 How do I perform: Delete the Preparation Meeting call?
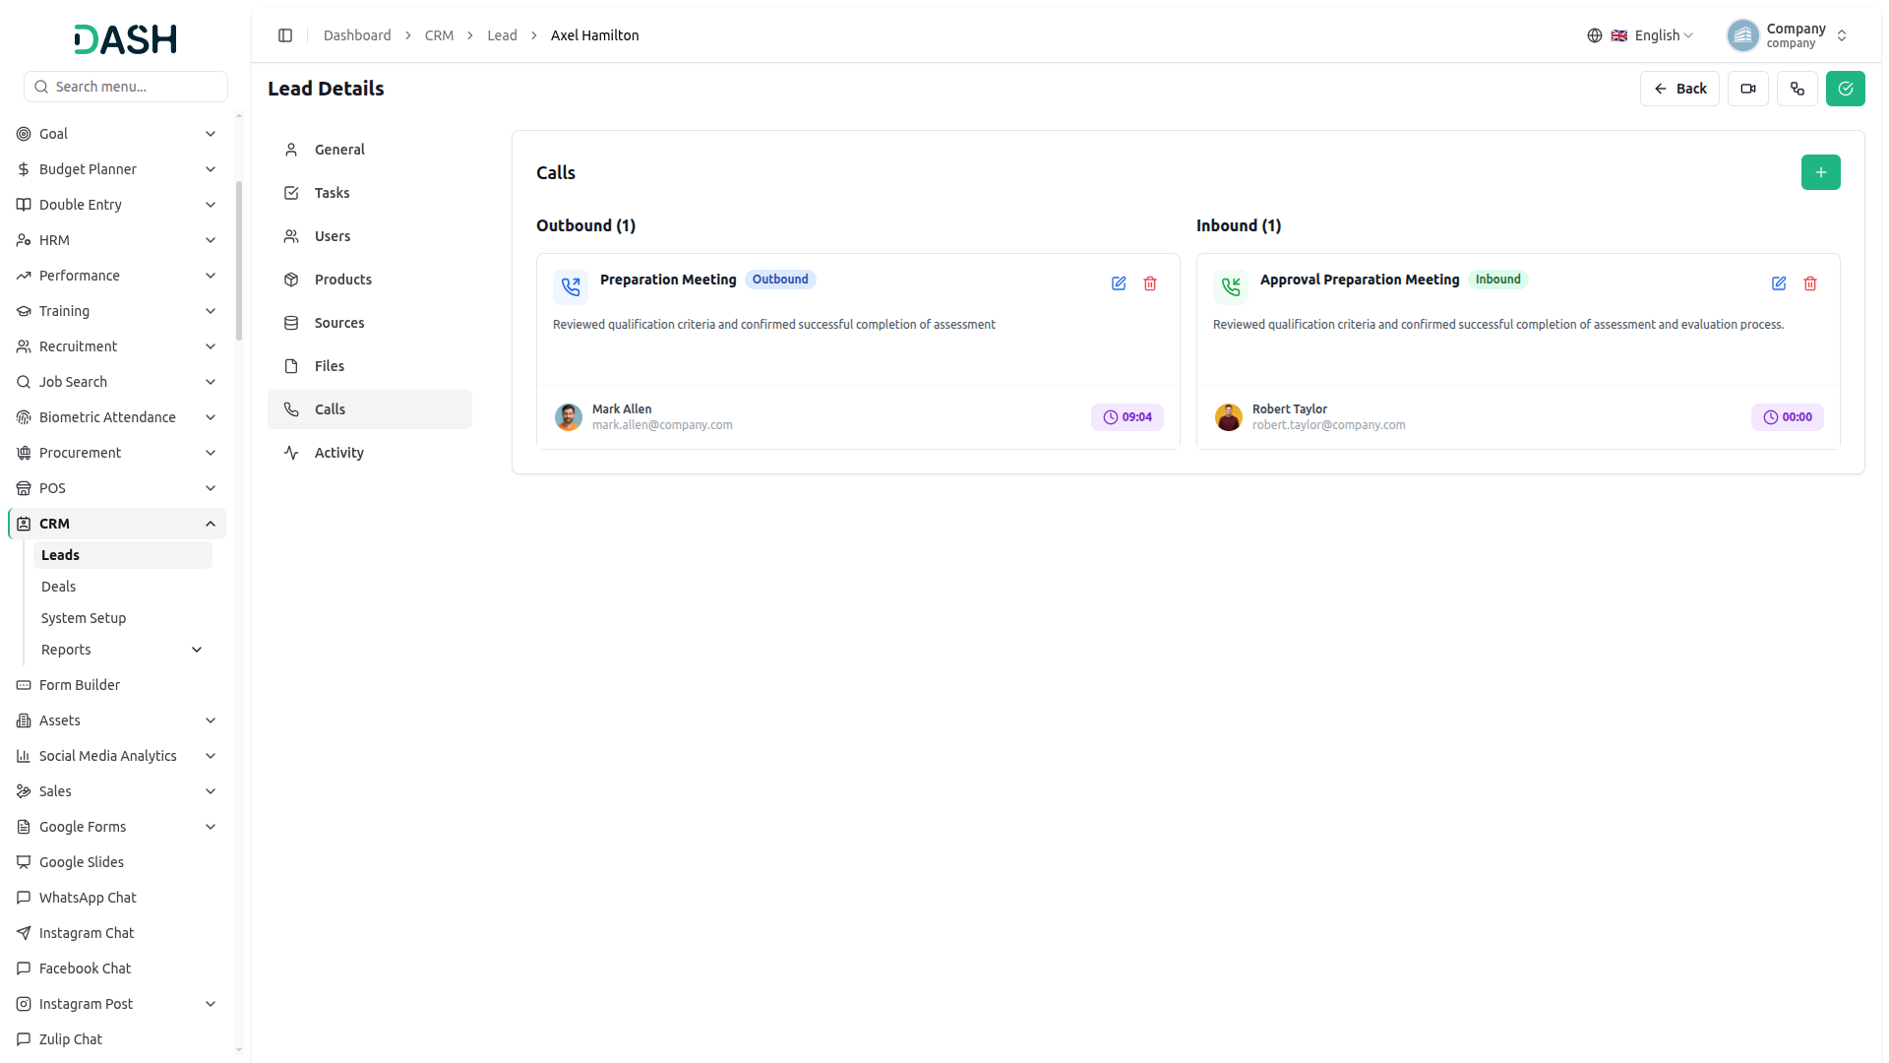(1150, 283)
